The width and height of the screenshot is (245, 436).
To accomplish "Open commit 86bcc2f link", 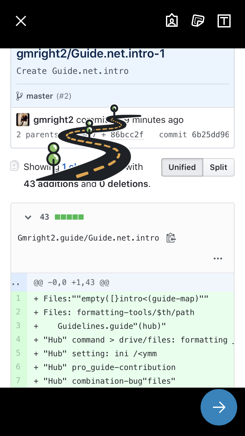I will click(127, 134).
